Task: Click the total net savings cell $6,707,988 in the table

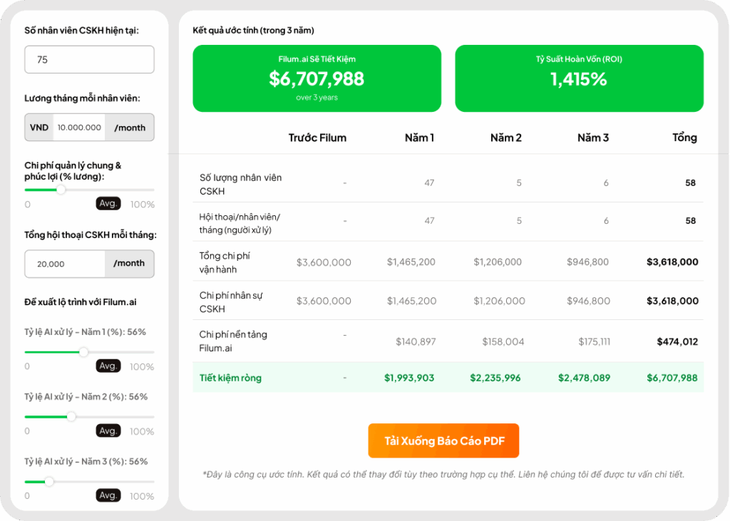Action: coord(672,378)
